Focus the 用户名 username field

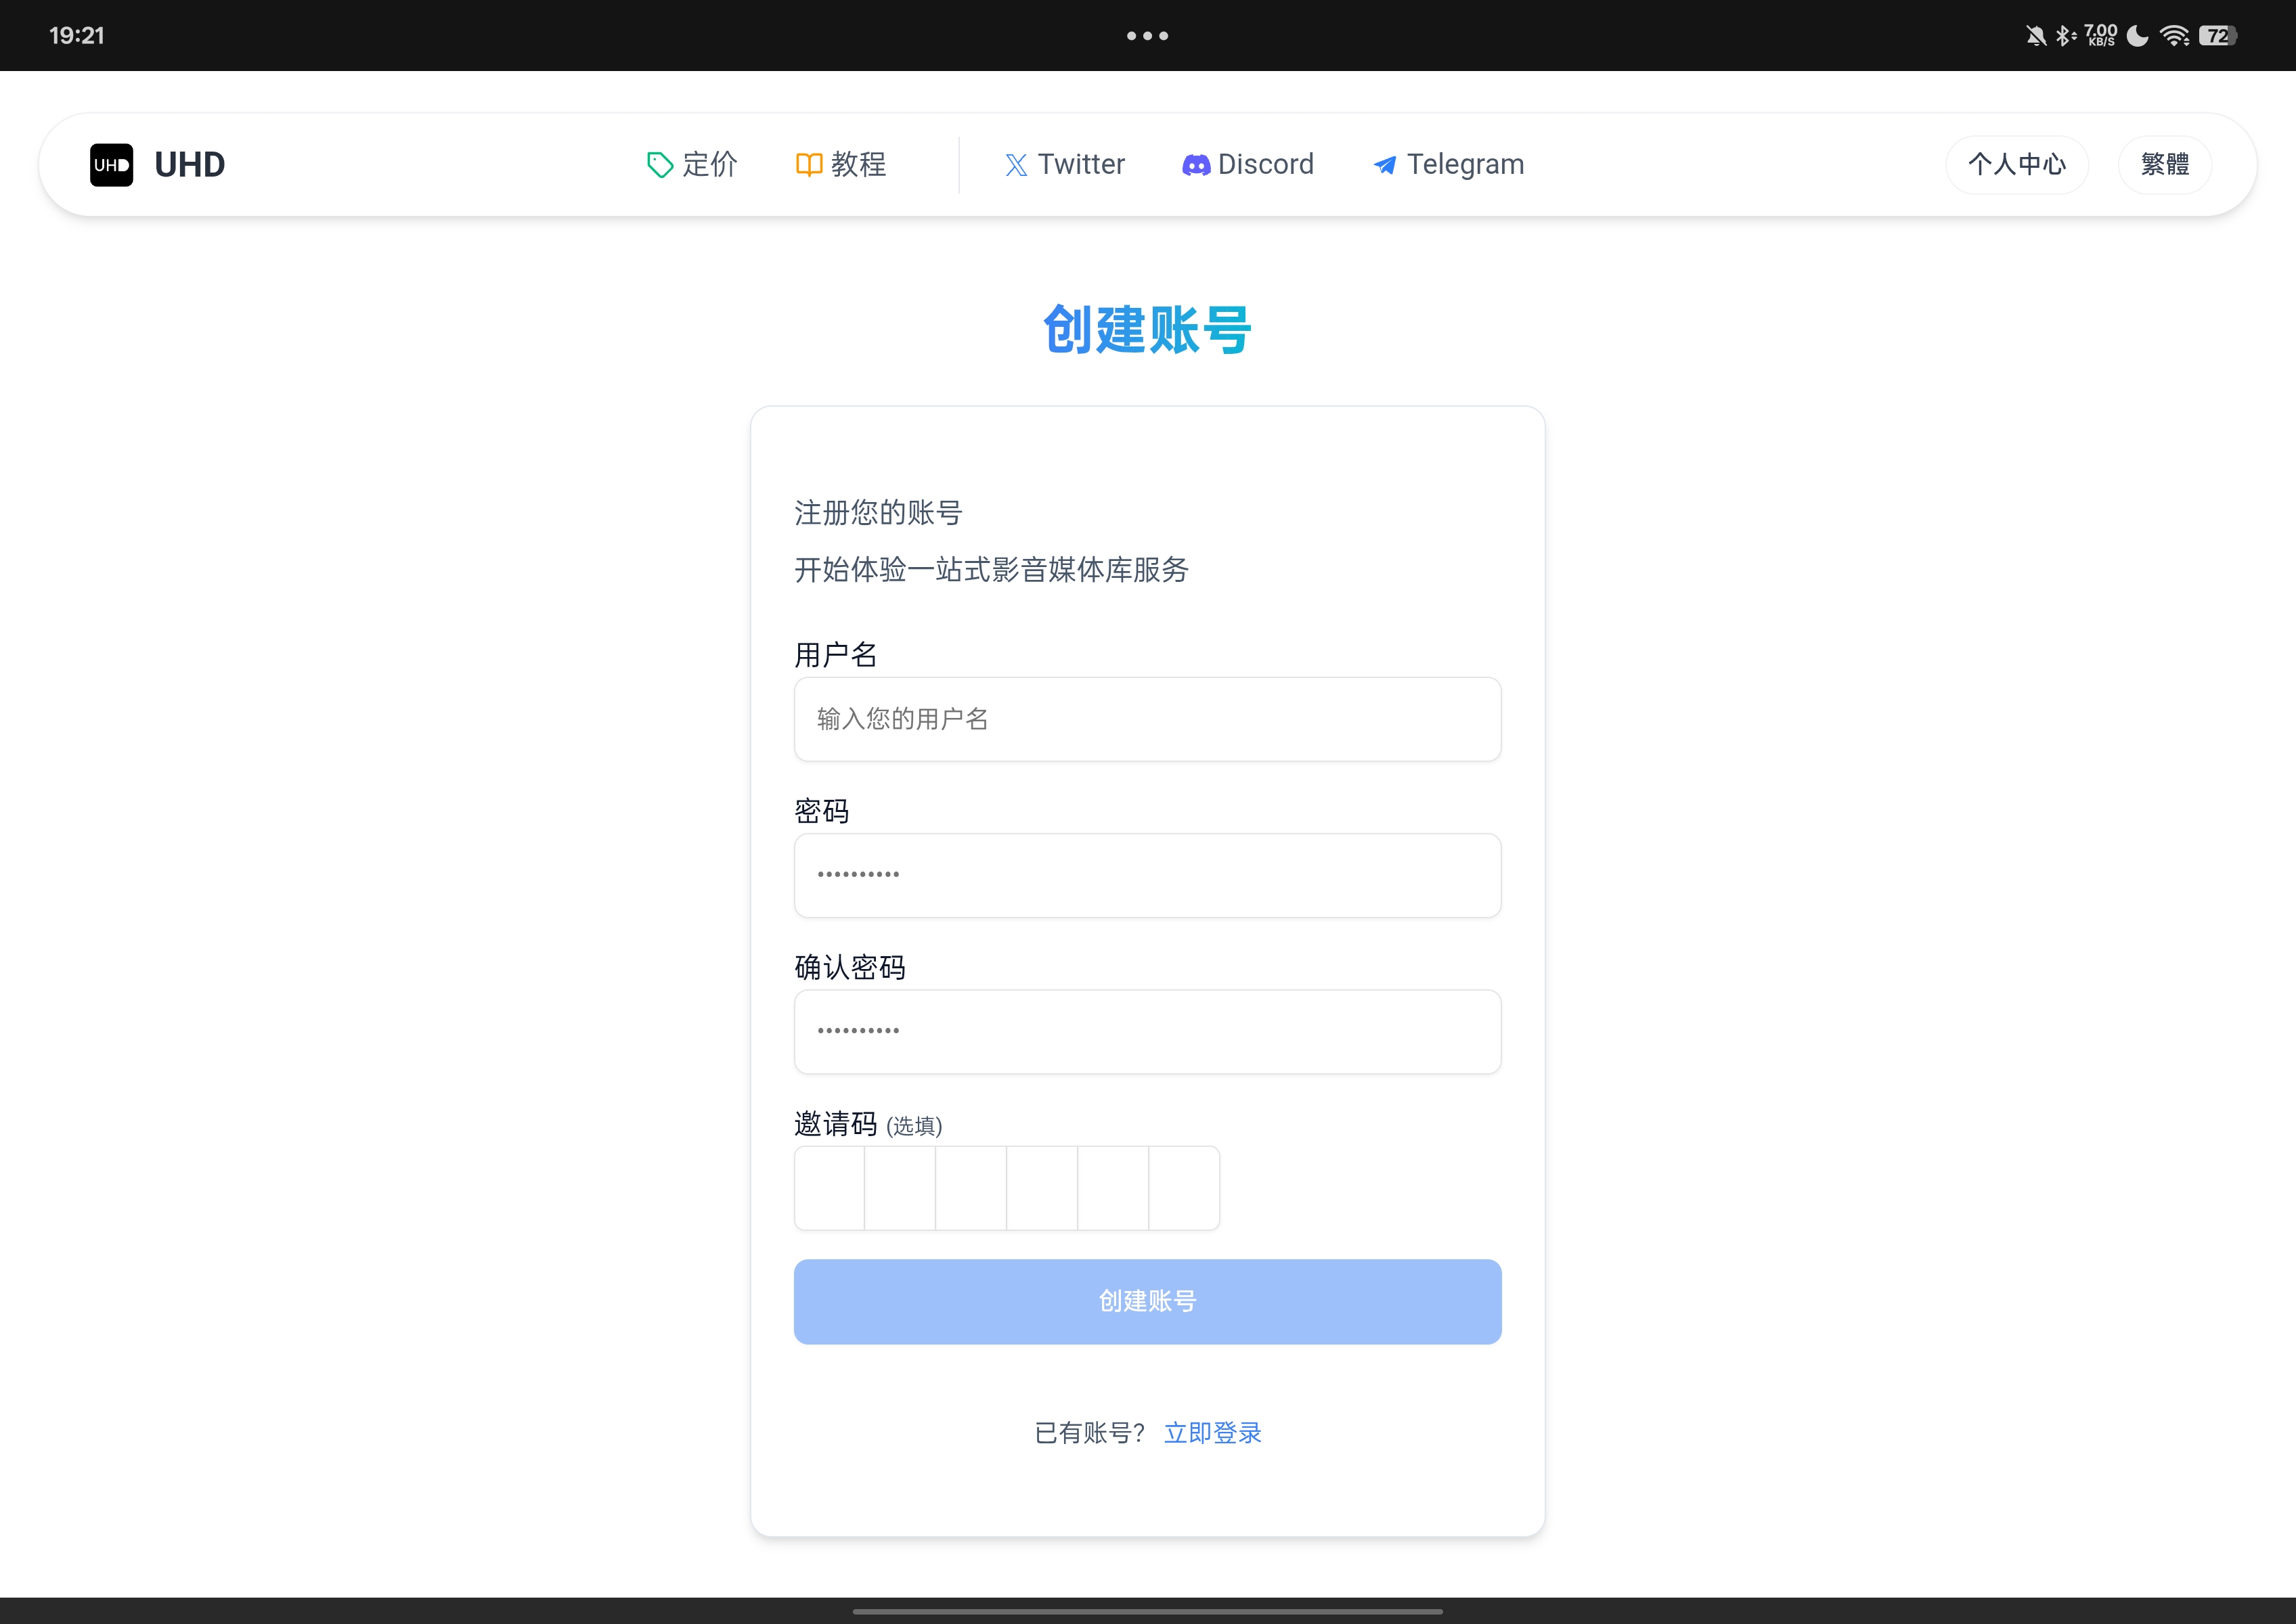tap(1147, 719)
